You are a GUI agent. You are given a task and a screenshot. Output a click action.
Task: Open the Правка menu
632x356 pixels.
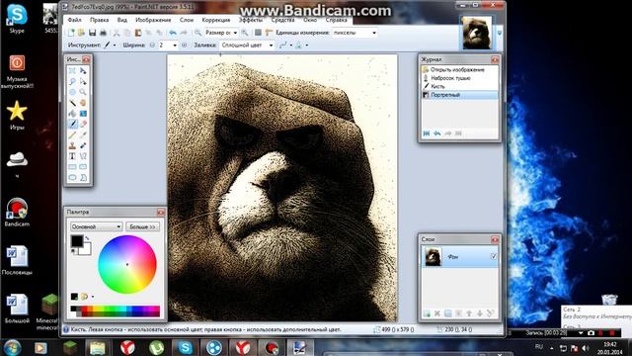[x=99, y=20]
